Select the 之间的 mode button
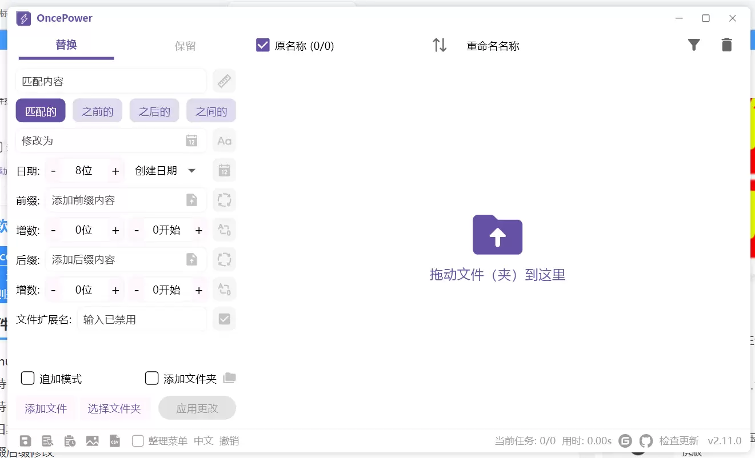Viewport: 755px width, 458px height. (211, 111)
